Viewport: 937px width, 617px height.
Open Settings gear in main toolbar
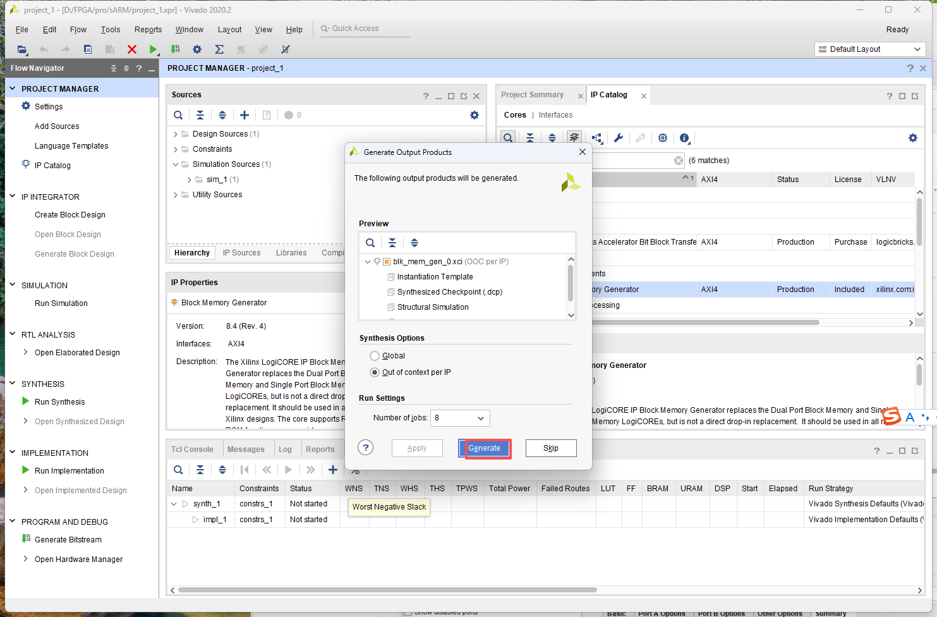197,49
